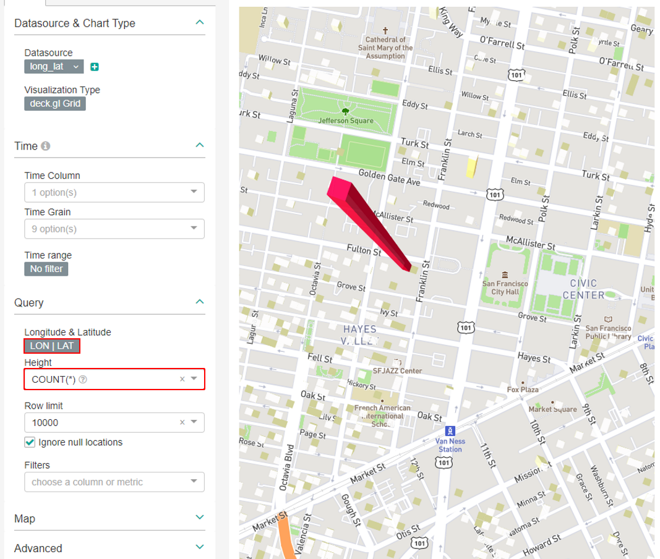Uncheck the Ignore null locations checkbox
This screenshot has height=559, width=660.
(30, 442)
